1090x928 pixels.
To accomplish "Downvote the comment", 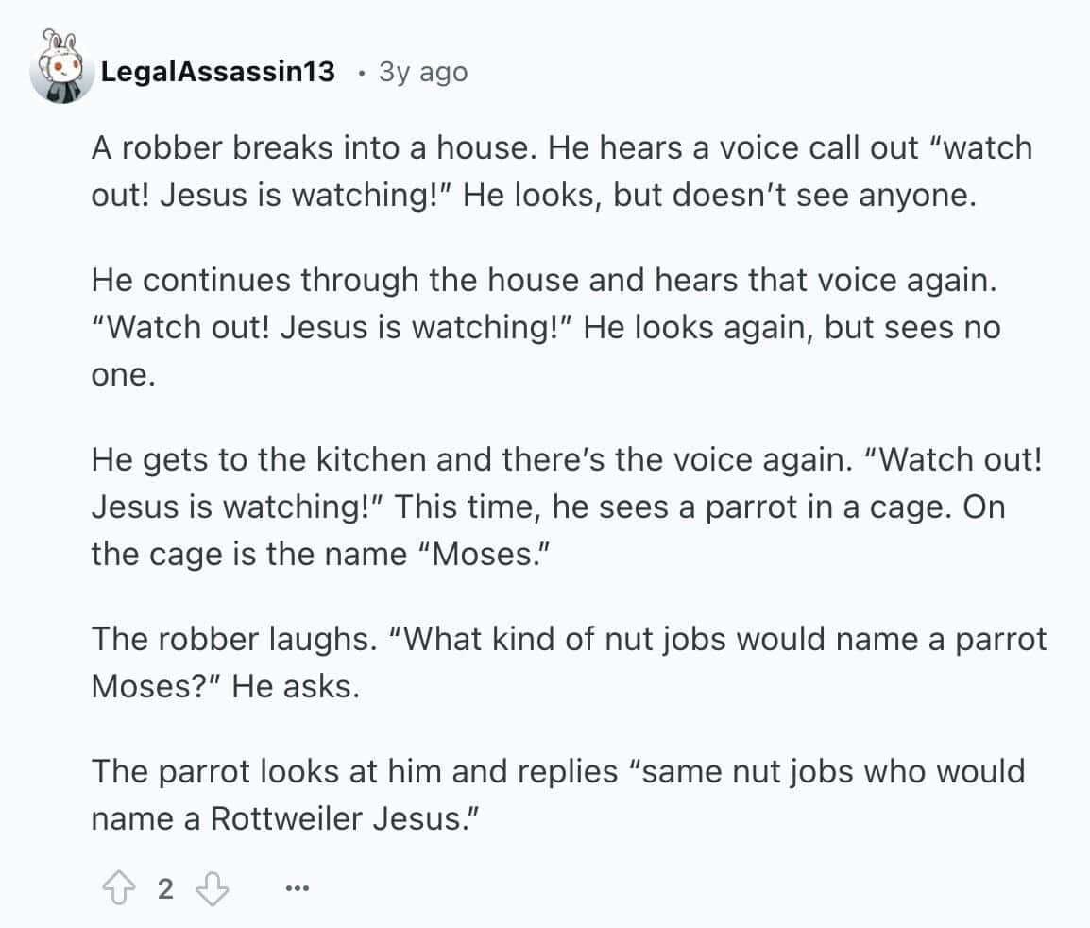I will pyautogui.click(x=213, y=888).
